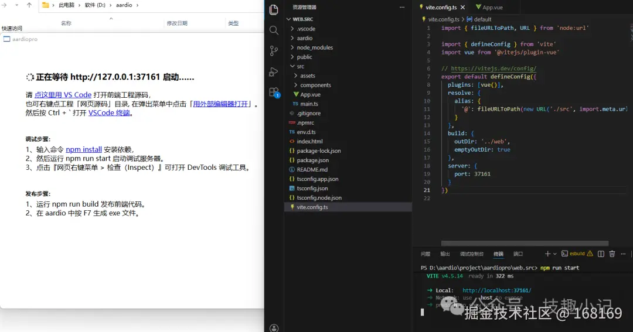Image resolution: width=633 pixels, height=332 pixels.
Task: Open recent locations dropdown in file explorer
Action: pos(16,5)
